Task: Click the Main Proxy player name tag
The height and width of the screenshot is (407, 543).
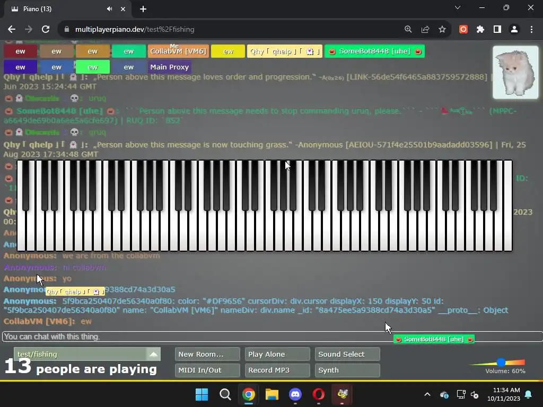Action: point(170,67)
